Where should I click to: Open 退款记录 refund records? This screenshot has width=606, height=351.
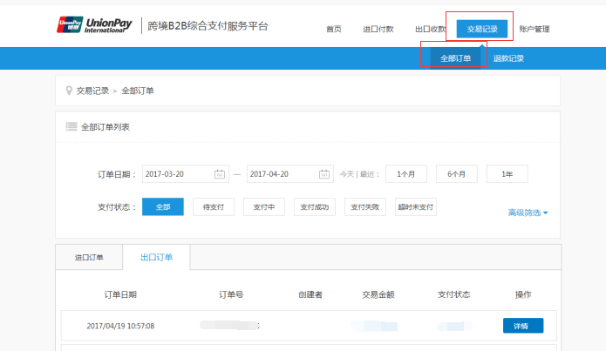pos(508,58)
